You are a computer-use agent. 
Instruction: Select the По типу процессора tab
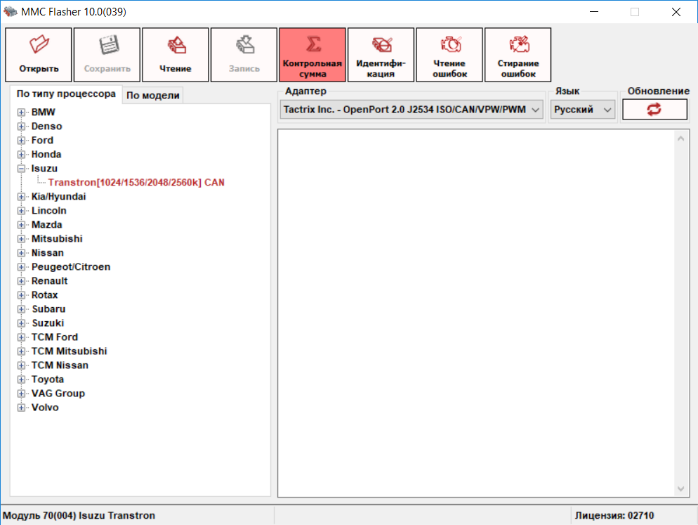[66, 93]
